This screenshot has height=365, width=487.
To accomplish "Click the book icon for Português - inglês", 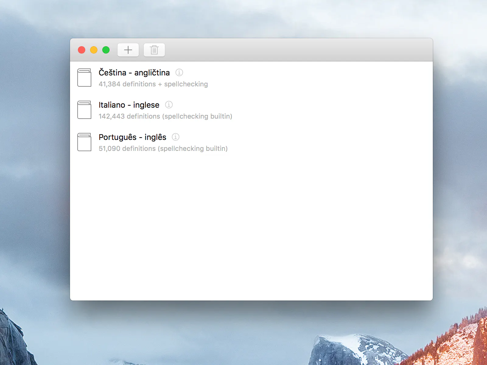I will pos(84,142).
